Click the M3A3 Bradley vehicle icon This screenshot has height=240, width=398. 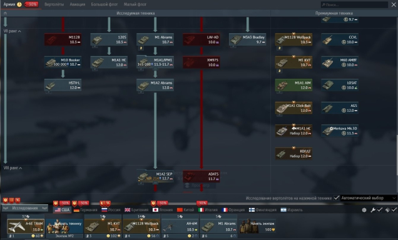247,39
